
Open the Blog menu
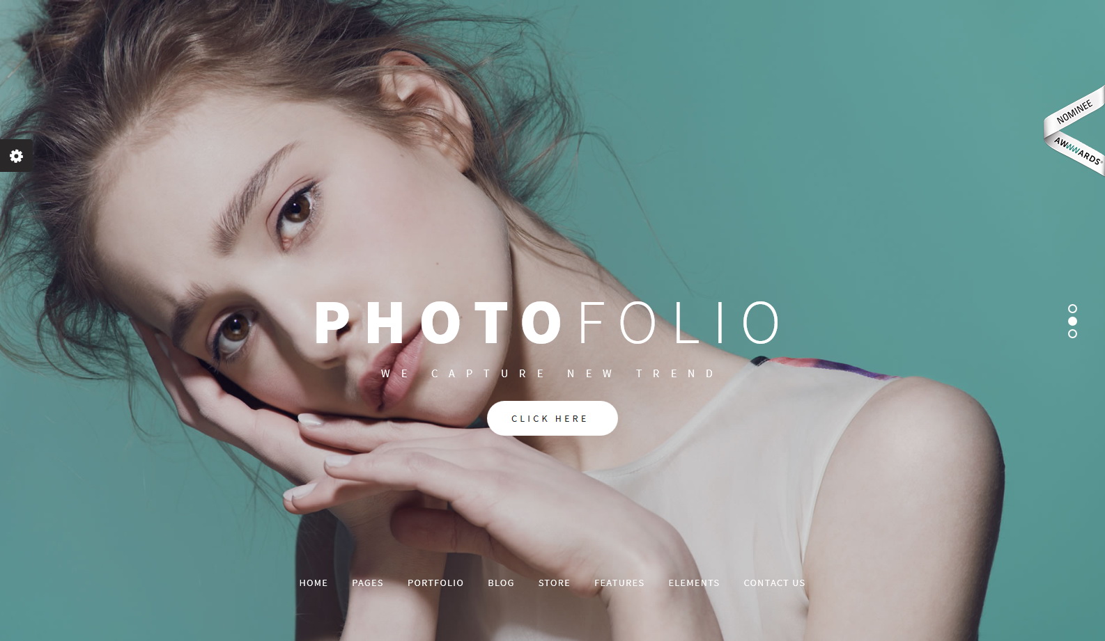pos(501,583)
